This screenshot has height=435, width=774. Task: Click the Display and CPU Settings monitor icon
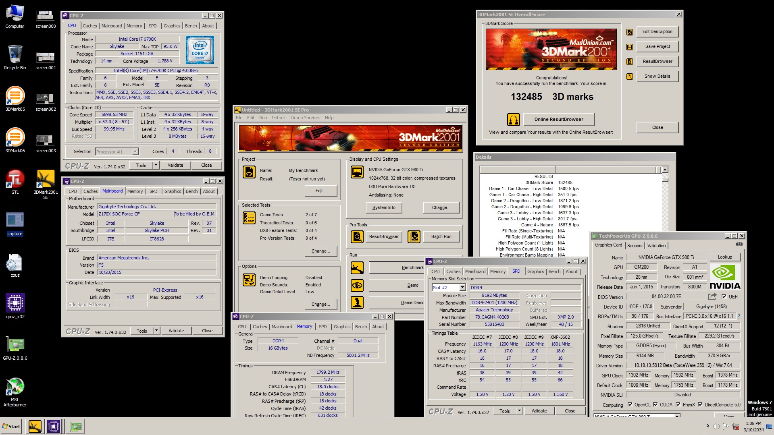point(357,172)
